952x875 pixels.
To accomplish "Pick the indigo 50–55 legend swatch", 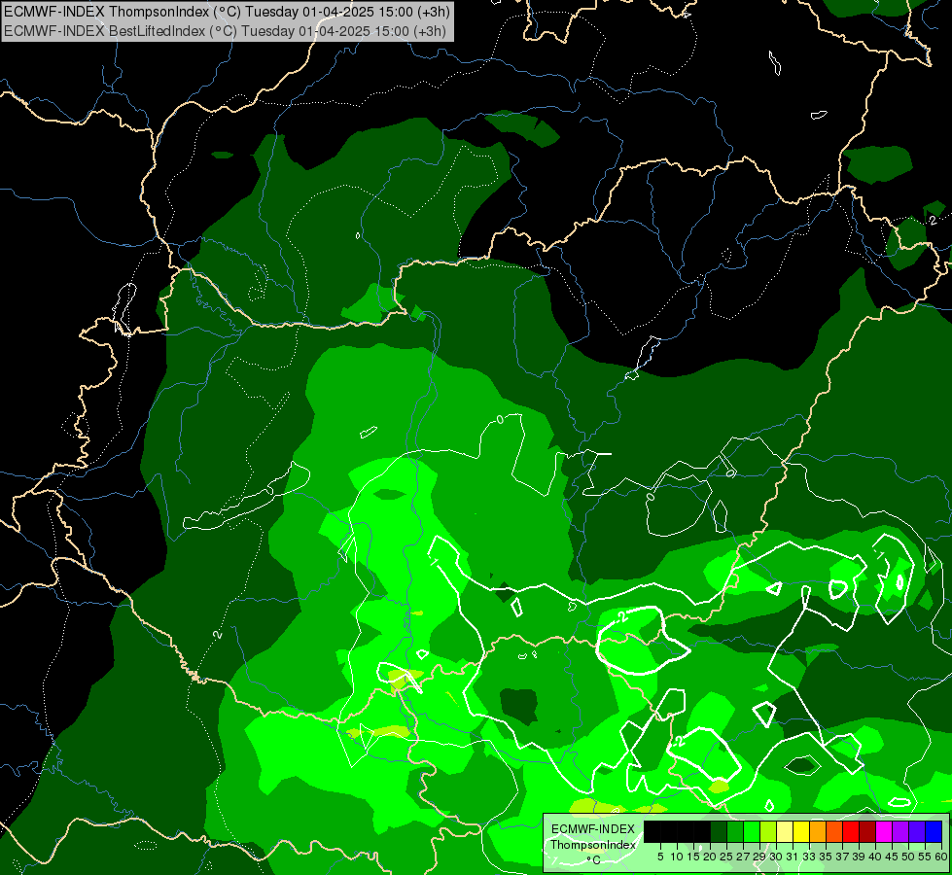I will point(917,831).
